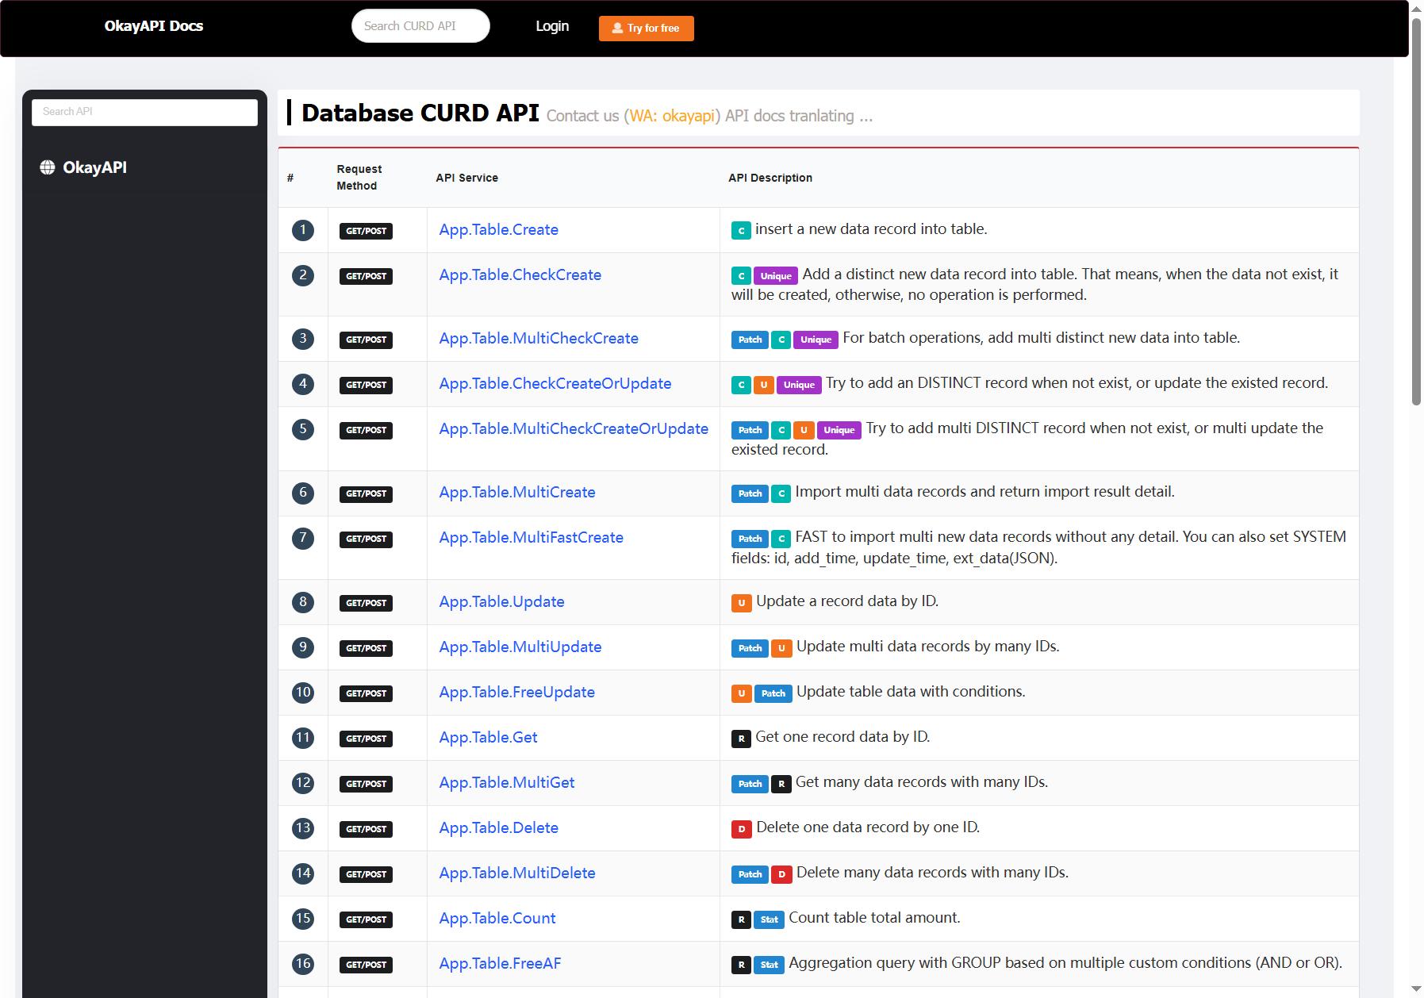This screenshot has width=1424, height=998.
Task: Click text 'Get one record data by ID.'
Action: pos(843,737)
